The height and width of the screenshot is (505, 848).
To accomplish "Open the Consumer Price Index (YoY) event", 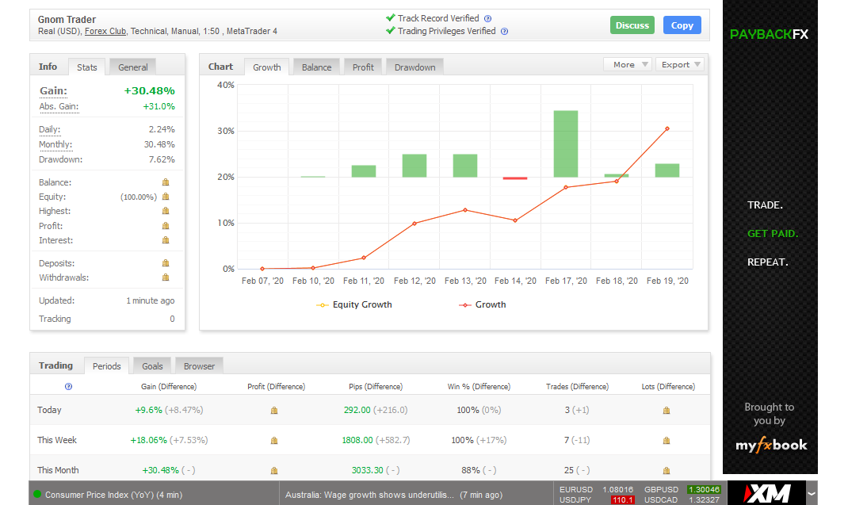I will click(x=113, y=495).
